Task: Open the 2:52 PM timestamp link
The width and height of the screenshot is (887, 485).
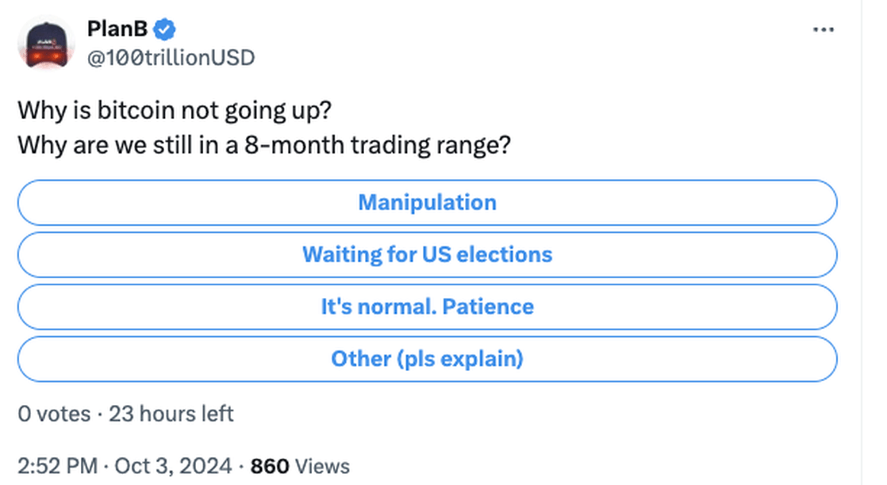Action: point(58,466)
